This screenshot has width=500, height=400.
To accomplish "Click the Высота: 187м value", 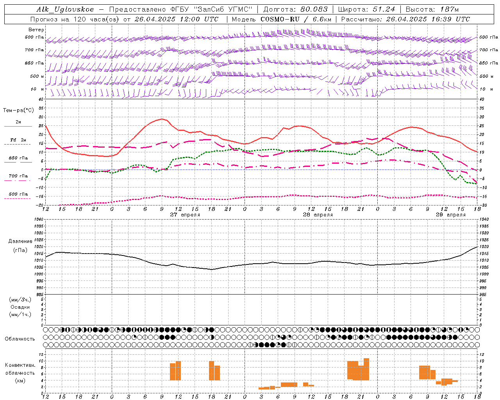I will 432,9.
